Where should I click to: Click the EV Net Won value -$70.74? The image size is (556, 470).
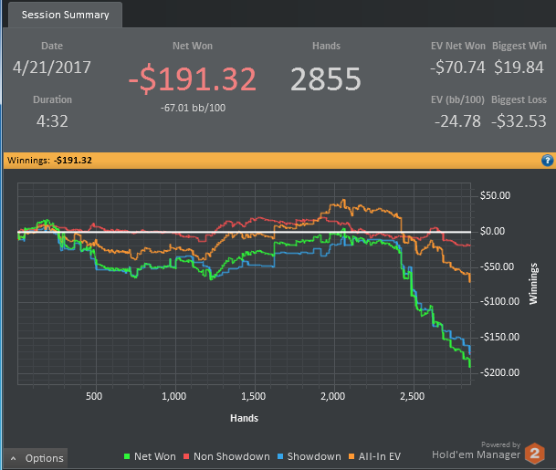[457, 68]
